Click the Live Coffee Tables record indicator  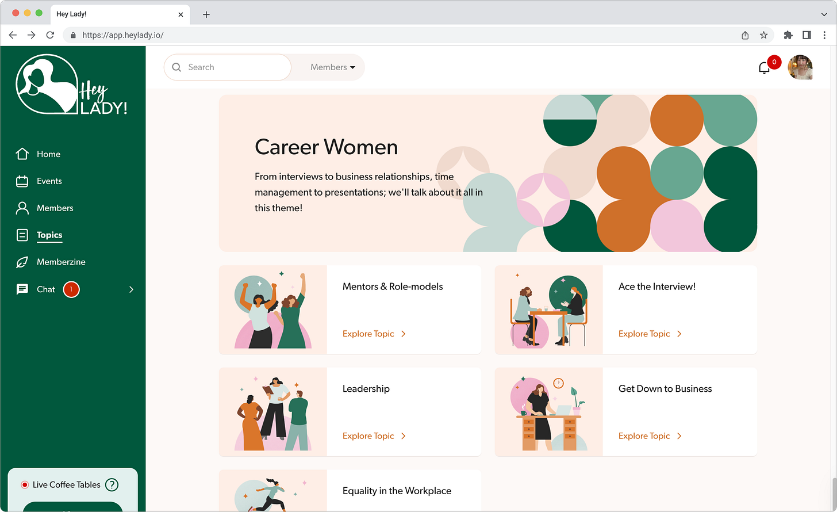click(25, 485)
